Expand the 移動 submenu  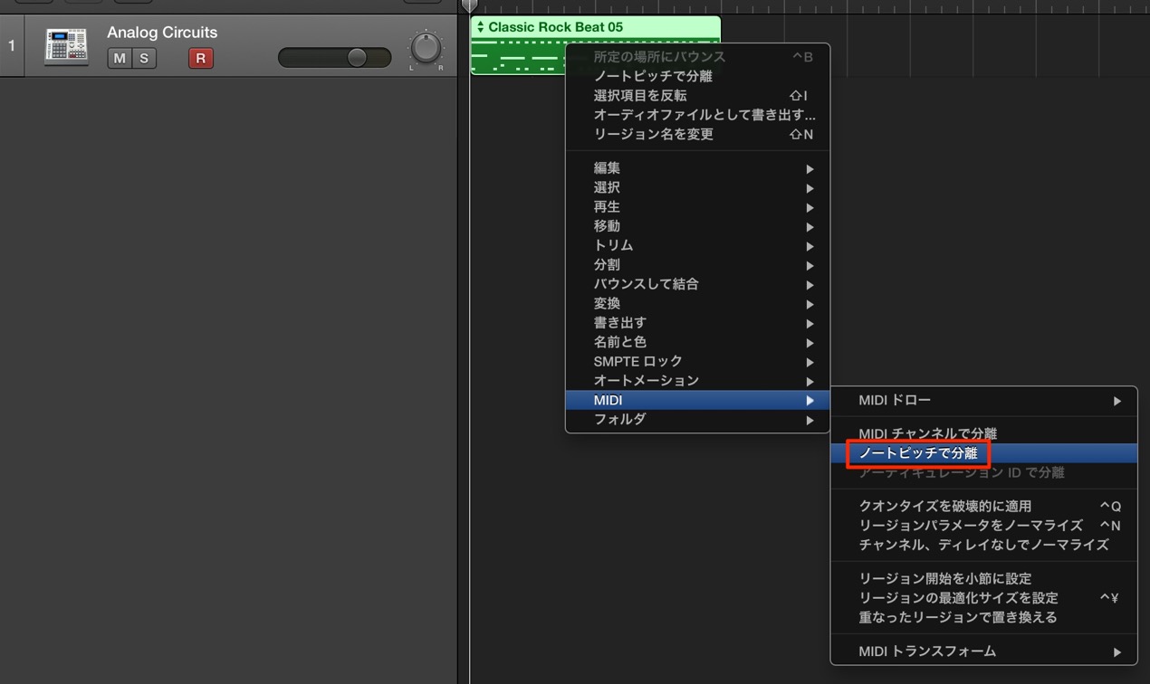coord(697,226)
